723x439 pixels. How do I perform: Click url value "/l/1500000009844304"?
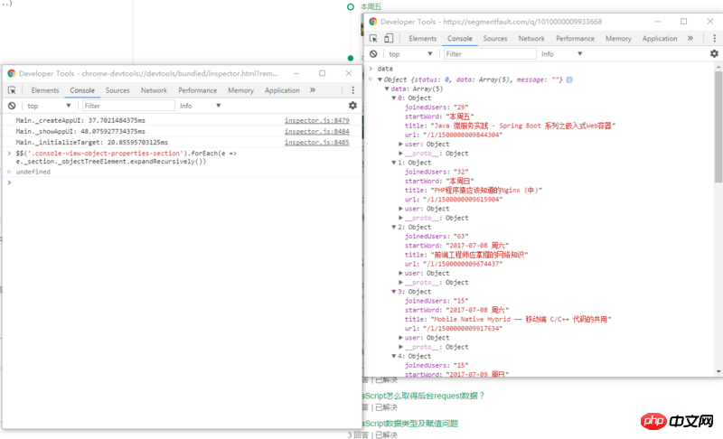463,135
